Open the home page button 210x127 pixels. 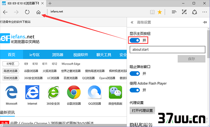38,12
